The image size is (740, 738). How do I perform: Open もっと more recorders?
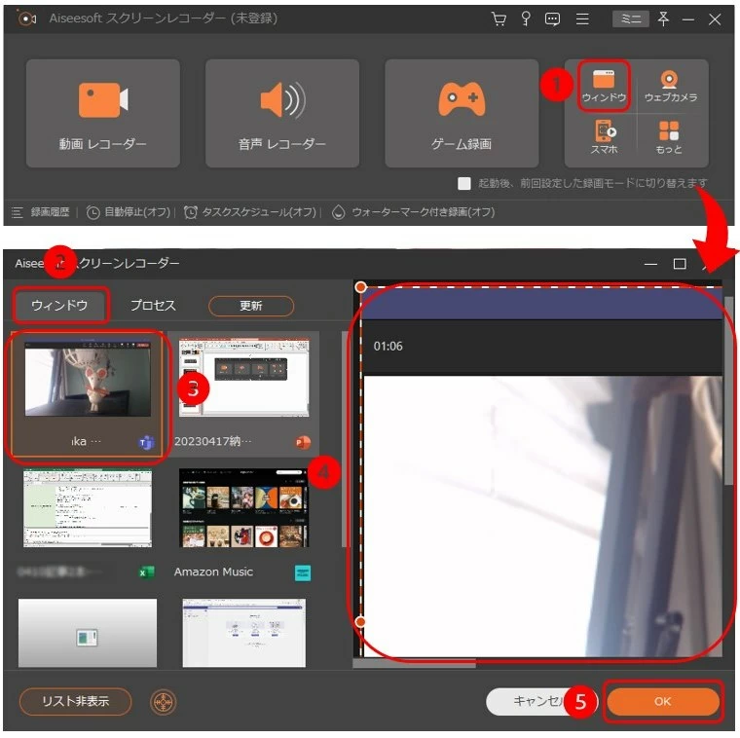pos(669,137)
